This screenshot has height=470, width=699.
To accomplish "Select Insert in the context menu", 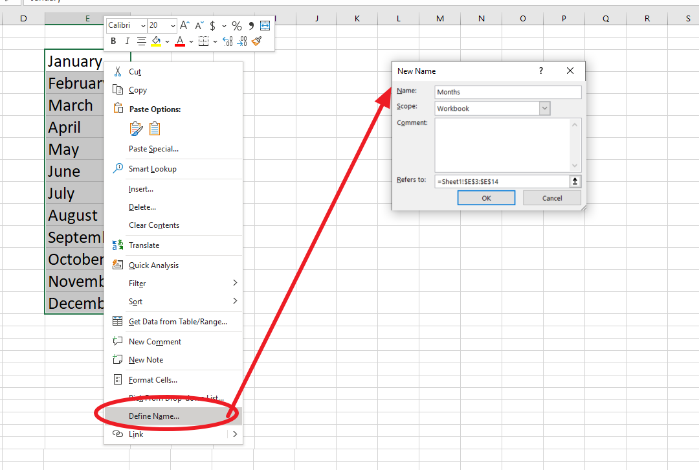I will coord(141,189).
